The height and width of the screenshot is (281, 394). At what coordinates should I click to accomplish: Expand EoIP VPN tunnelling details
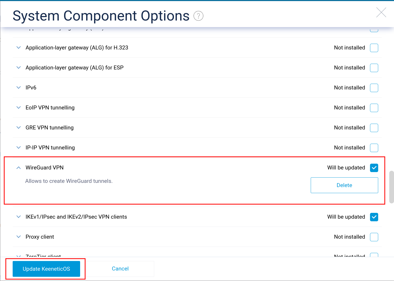(x=18, y=108)
